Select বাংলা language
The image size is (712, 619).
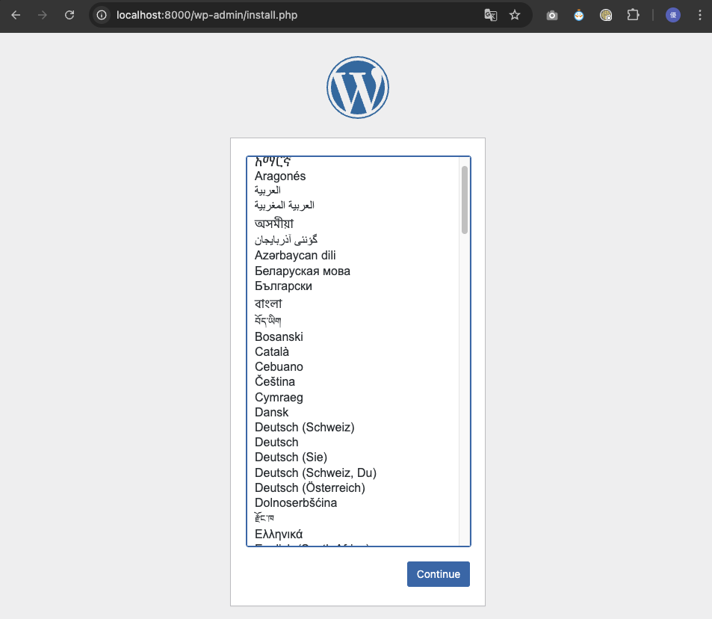coord(353,303)
